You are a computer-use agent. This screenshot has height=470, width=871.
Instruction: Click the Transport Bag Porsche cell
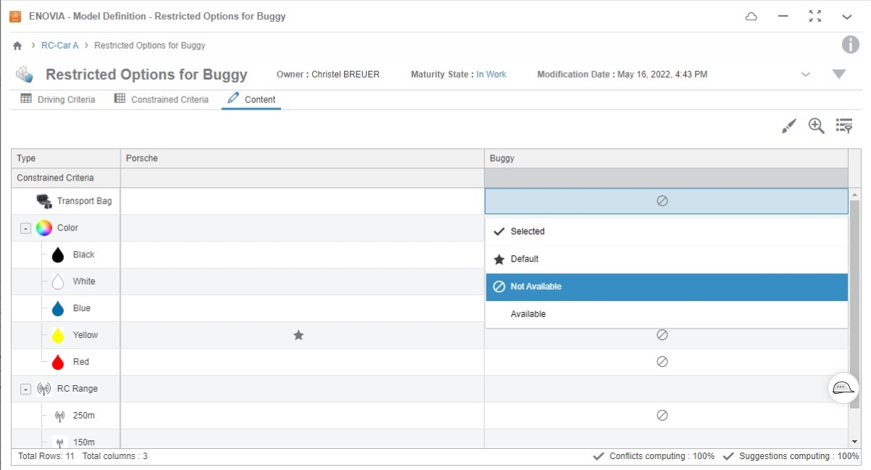click(303, 201)
